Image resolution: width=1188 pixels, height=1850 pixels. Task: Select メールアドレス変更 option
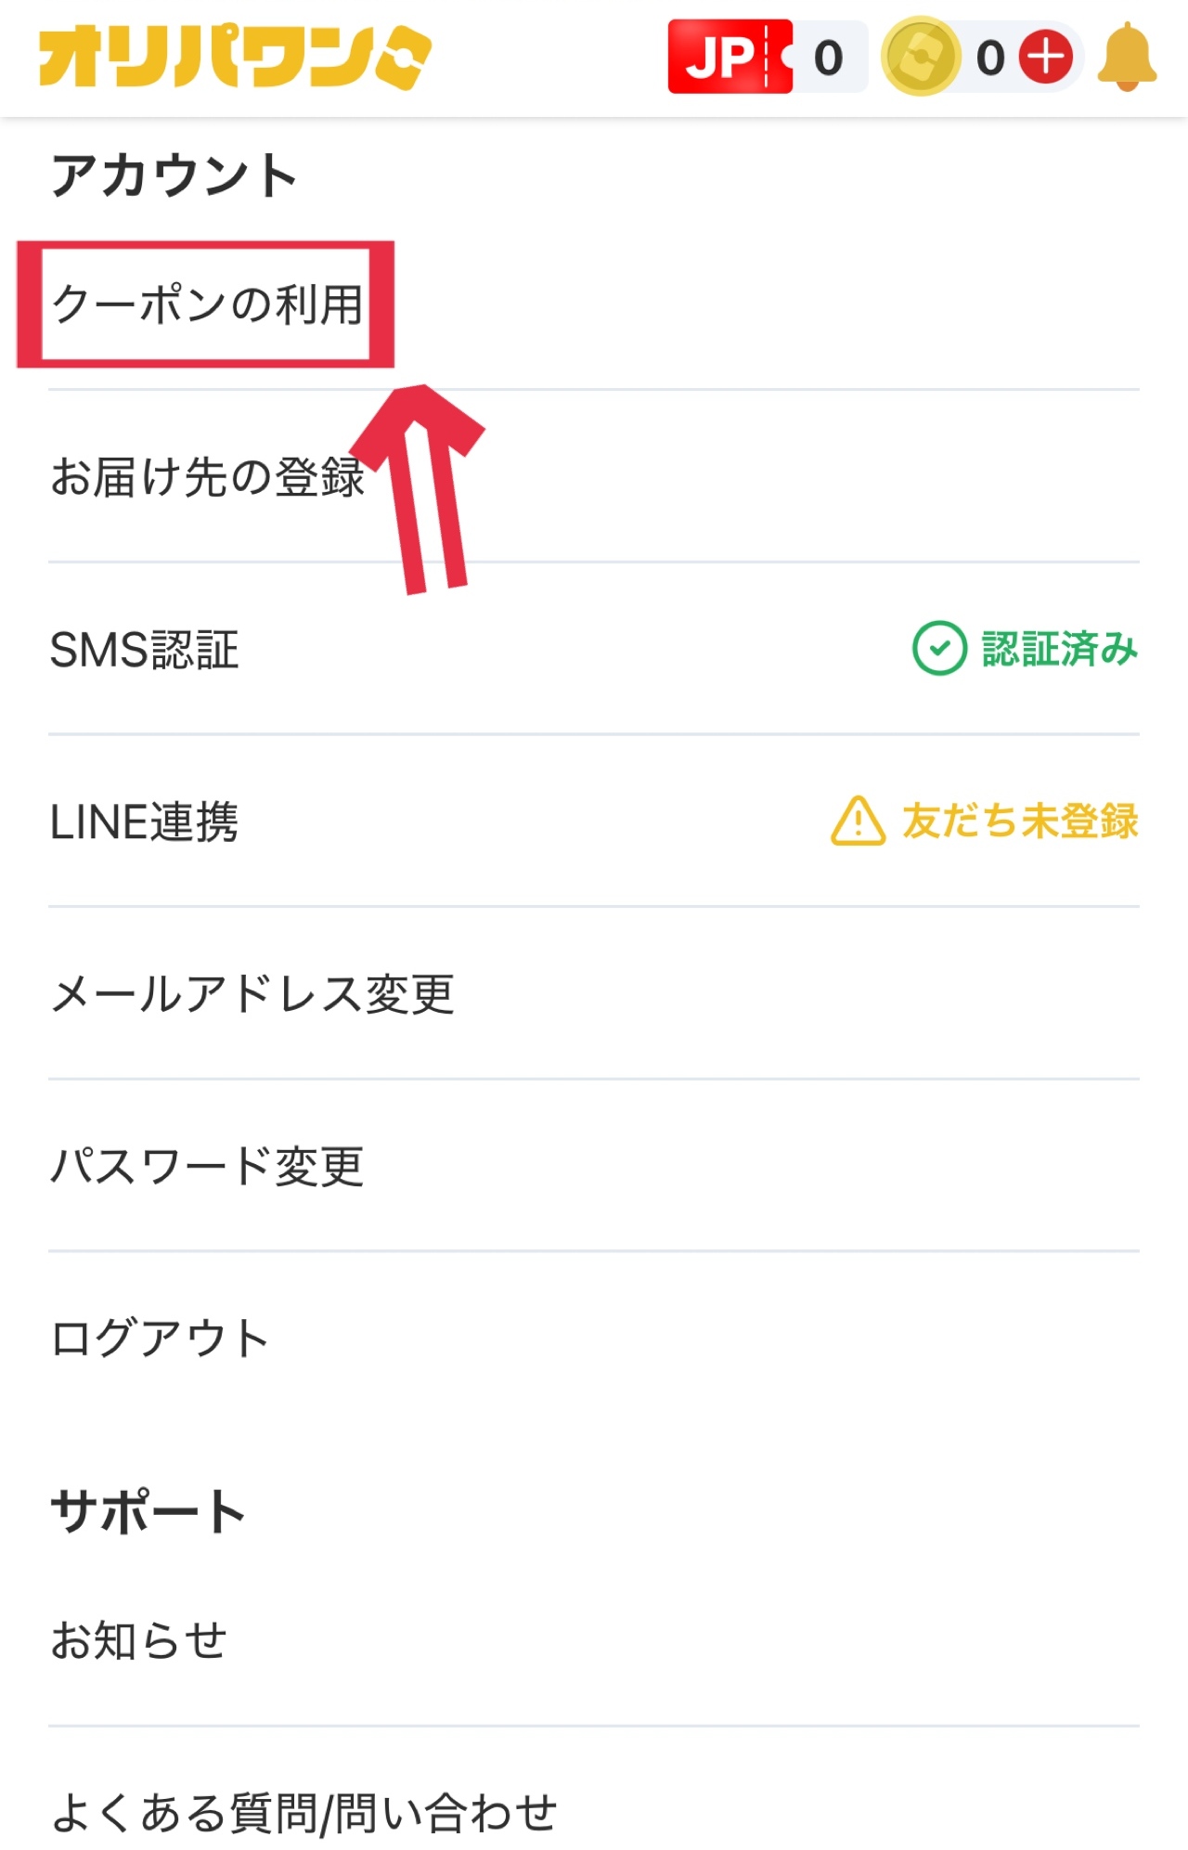tap(252, 995)
